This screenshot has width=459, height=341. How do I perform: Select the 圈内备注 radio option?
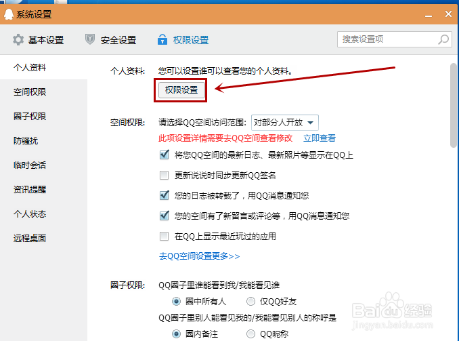[176, 334]
